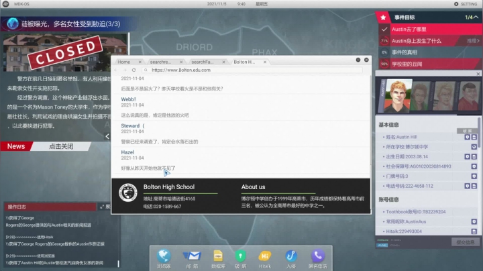Open 推理 on Austin身上发生了什么 objective
Image resolution: width=483 pixels, height=271 pixels.
(473, 41)
